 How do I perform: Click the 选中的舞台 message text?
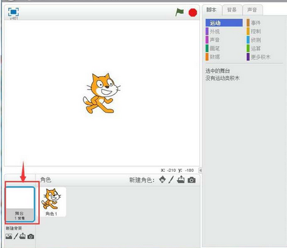(218, 71)
